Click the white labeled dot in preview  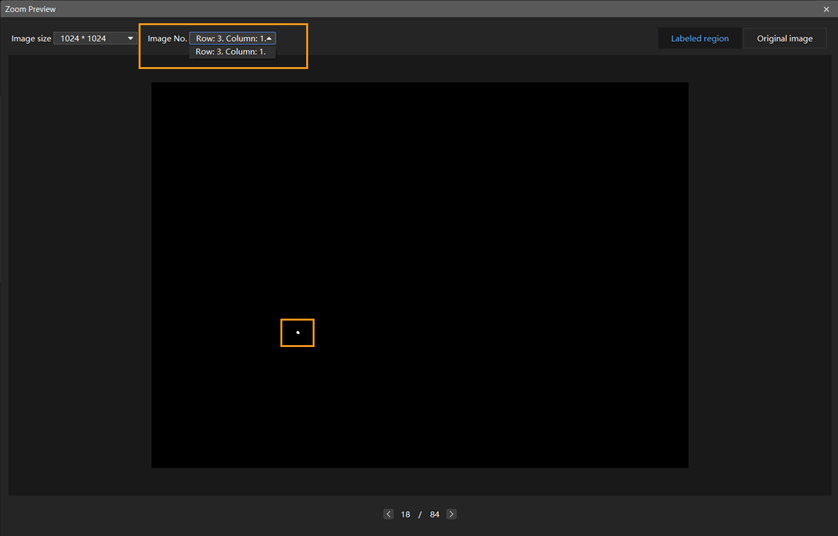pos(298,332)
